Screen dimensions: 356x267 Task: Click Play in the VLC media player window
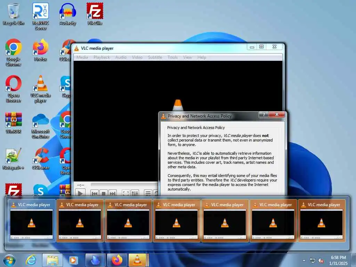(x=80, y=193)
